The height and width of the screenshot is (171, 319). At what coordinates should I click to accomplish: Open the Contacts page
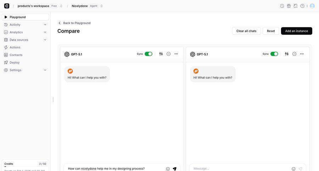(26, 55)
